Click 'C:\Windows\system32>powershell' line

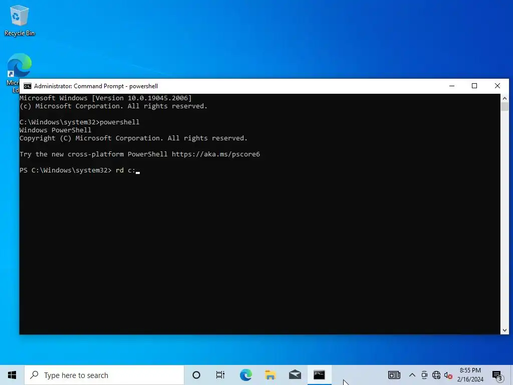click(80, 122)
